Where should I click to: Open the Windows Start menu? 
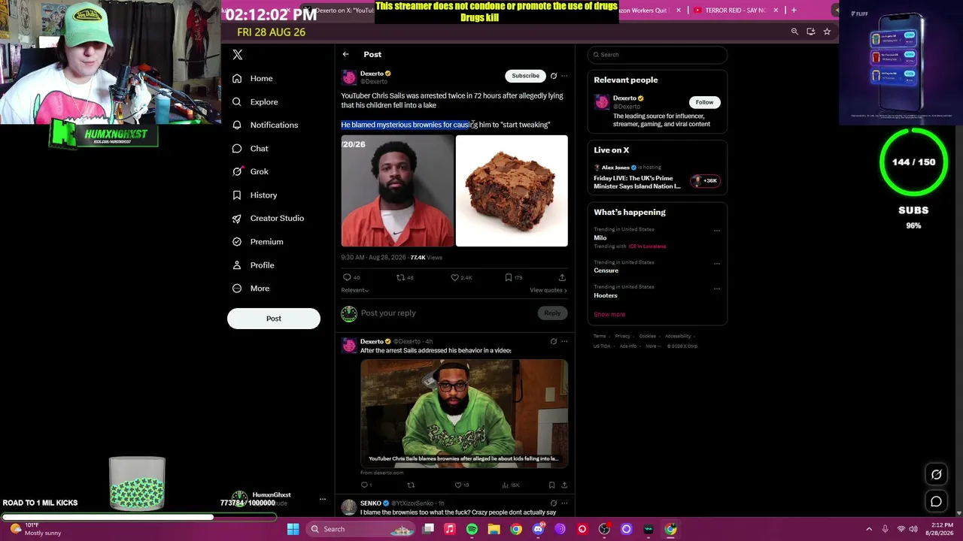tap(293, 529)
